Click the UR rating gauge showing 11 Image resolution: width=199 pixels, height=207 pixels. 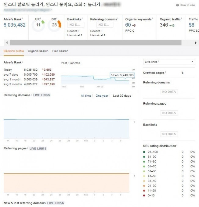coord(38,25)
